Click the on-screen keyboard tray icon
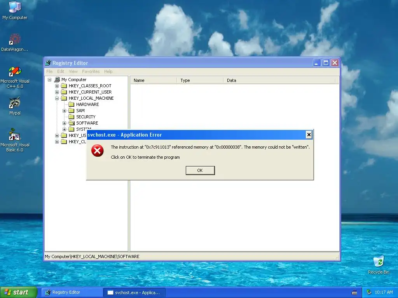Viewport: 398px width, 298px height. tap(354, 293)
